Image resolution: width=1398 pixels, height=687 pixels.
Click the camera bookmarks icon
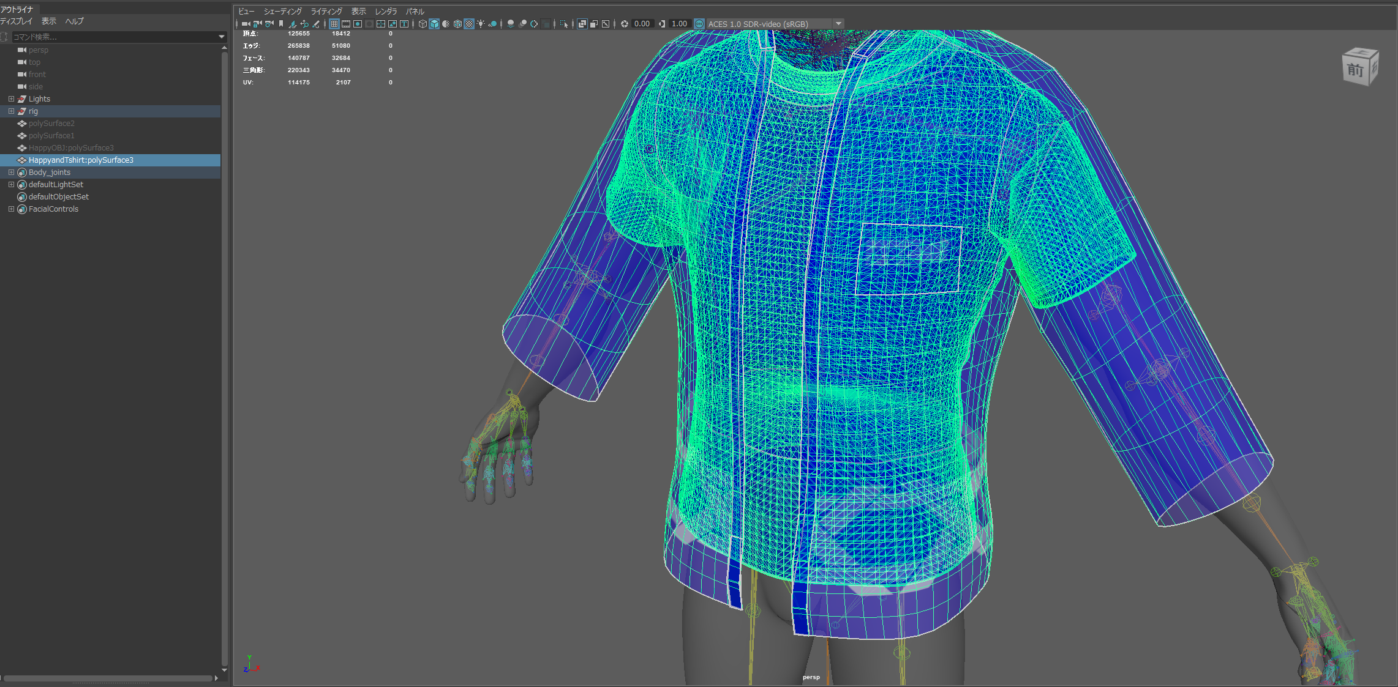(x=281, y=24)
